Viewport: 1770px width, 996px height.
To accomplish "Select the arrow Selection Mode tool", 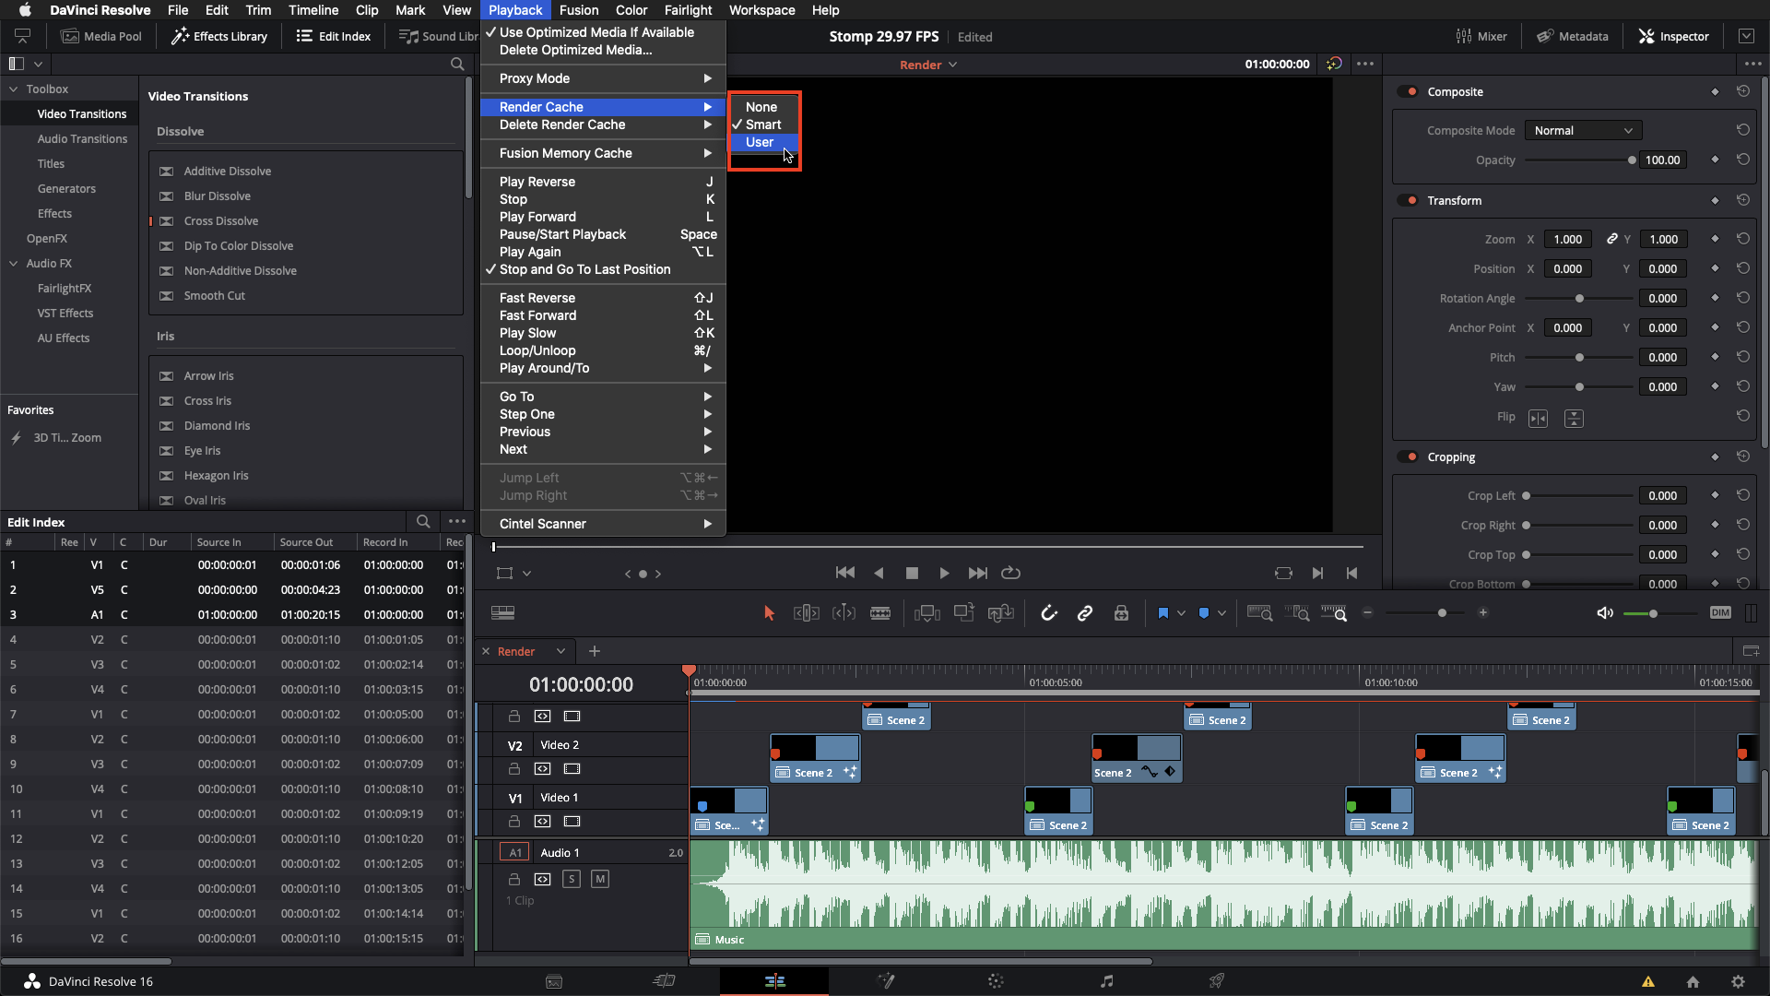I will tap(769, 613).
